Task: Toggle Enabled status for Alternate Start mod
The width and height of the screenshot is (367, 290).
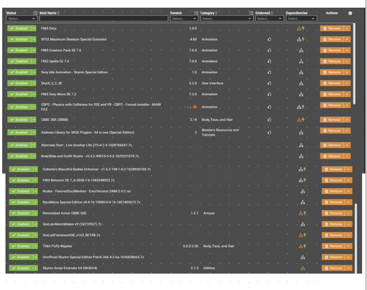Action: pos(19,145)
